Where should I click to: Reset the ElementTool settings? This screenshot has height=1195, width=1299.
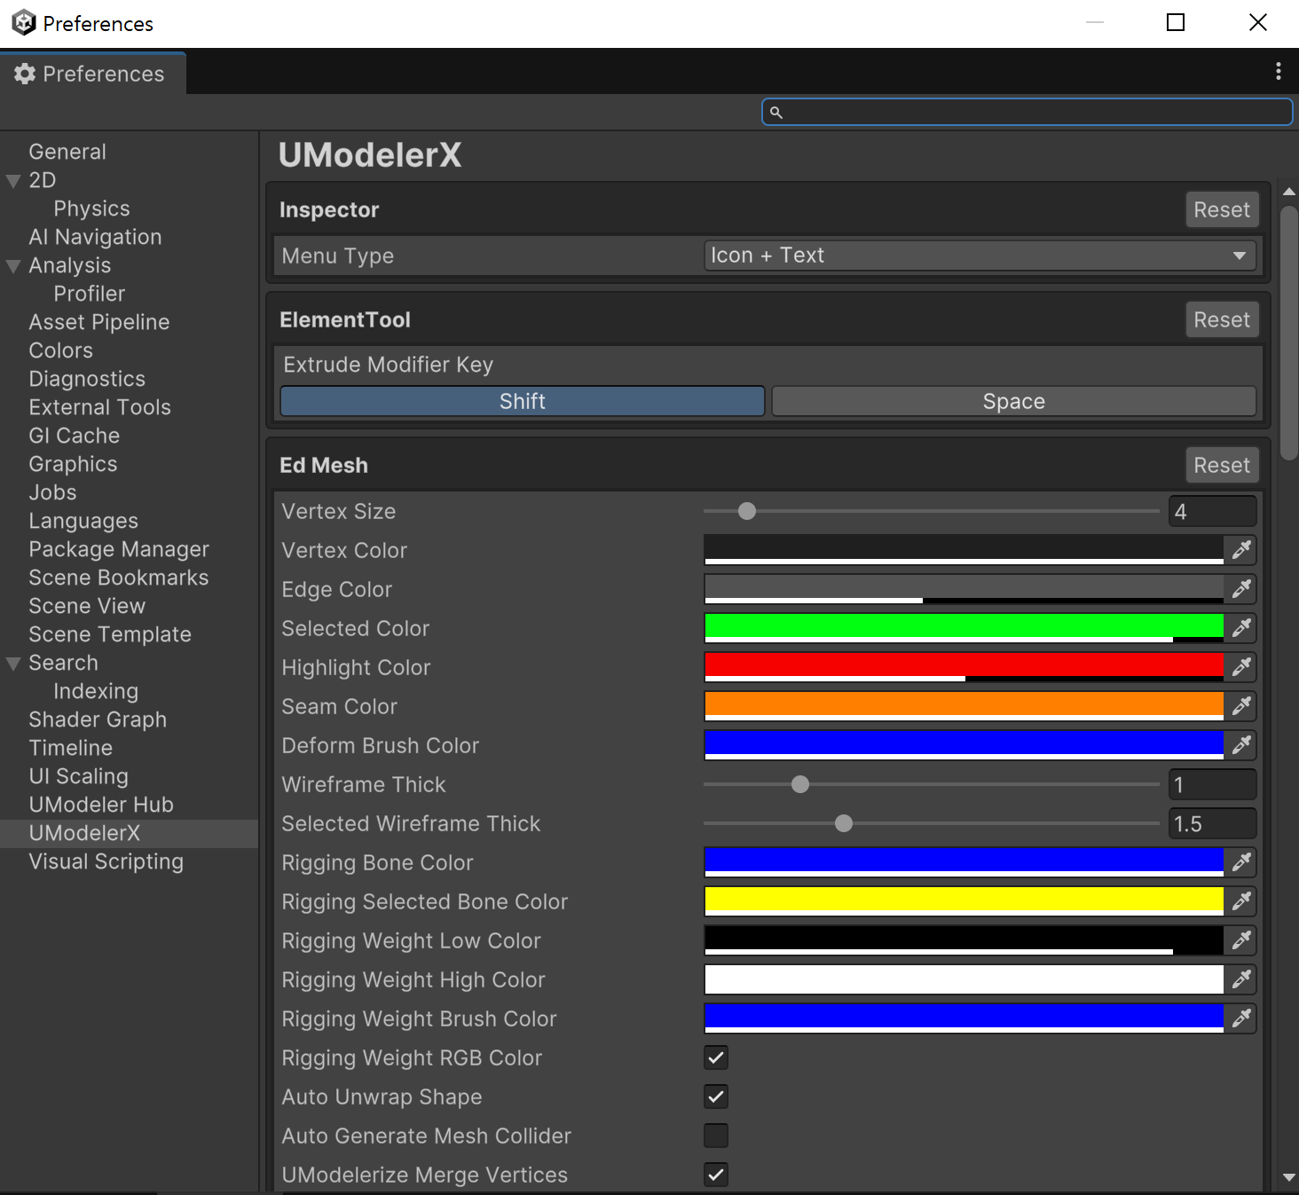click(x=1222, y=319)
